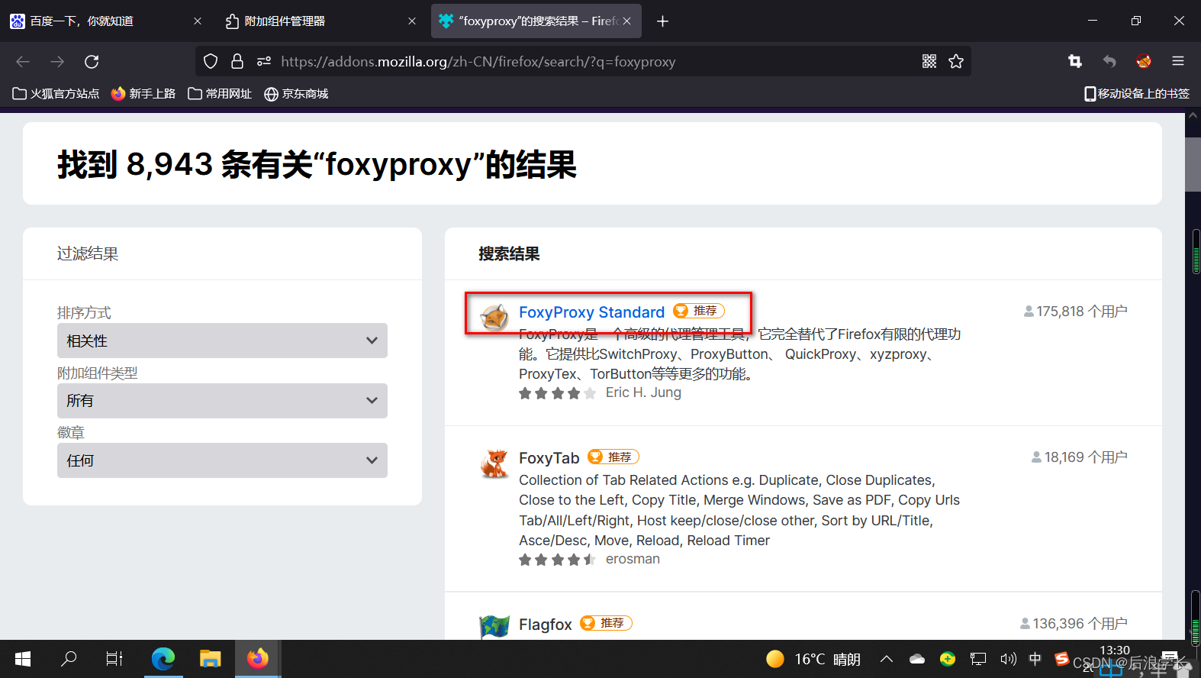Click the 18,169 个用户 count

[x=1080, y=457]
